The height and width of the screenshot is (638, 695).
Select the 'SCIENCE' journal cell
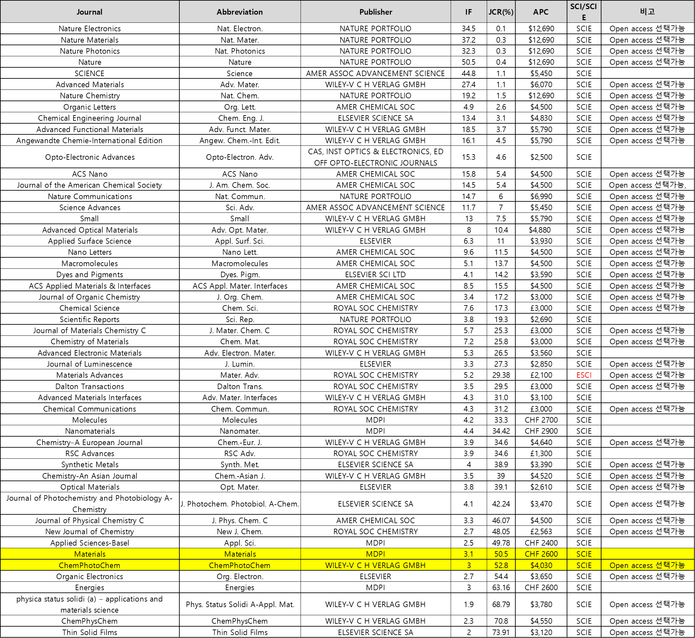(90, 73)
